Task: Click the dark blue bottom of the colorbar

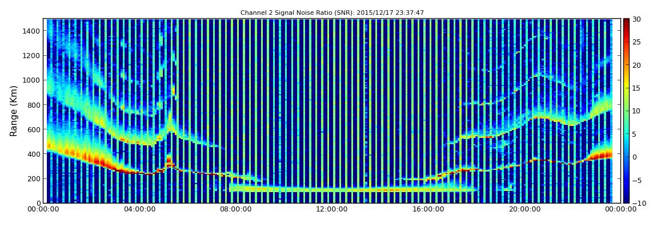Action: coord(626,200)
